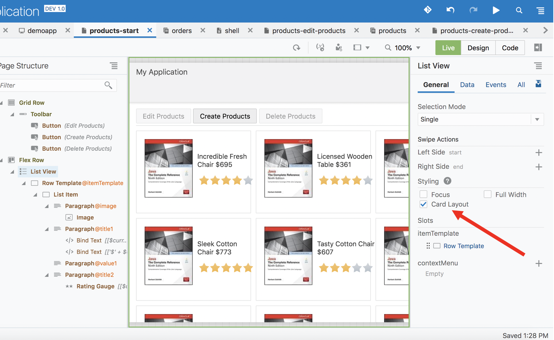The width and height of the screenshot is (554, 340).
Task: Collapse the Paragraph@image node
Action: 47,206
